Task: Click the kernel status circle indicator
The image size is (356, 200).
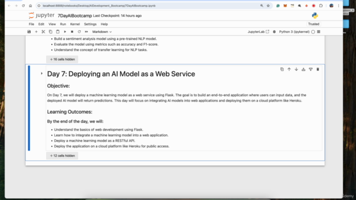Action: click(313, 32)
